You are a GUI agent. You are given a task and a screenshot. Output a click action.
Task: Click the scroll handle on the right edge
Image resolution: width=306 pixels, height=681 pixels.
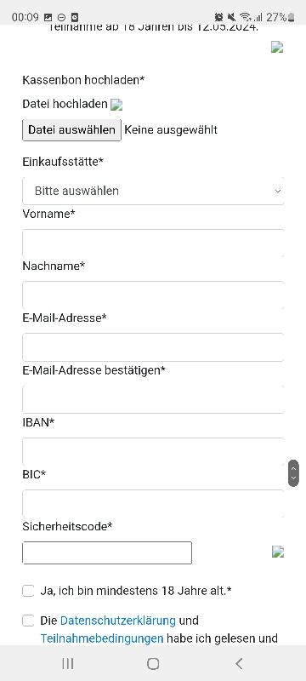pos(293,473)
